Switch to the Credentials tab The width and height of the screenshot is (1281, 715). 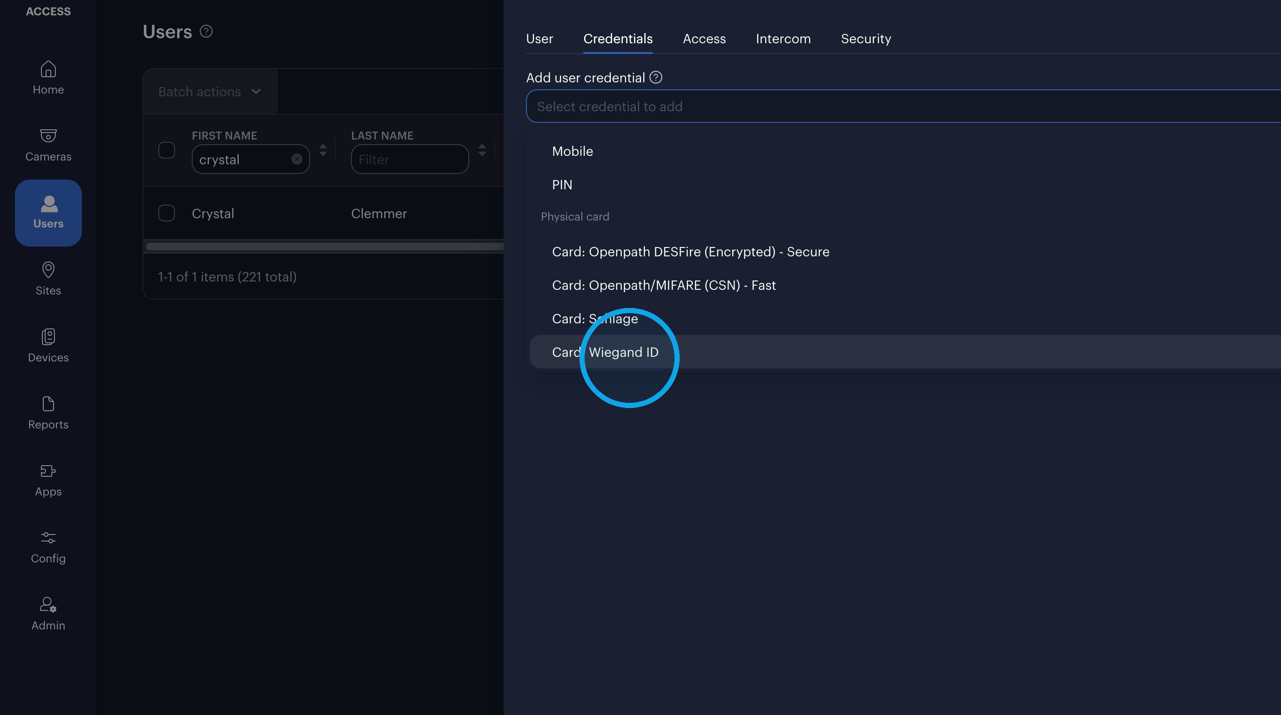pyautogui.click(x=618, y=39)
